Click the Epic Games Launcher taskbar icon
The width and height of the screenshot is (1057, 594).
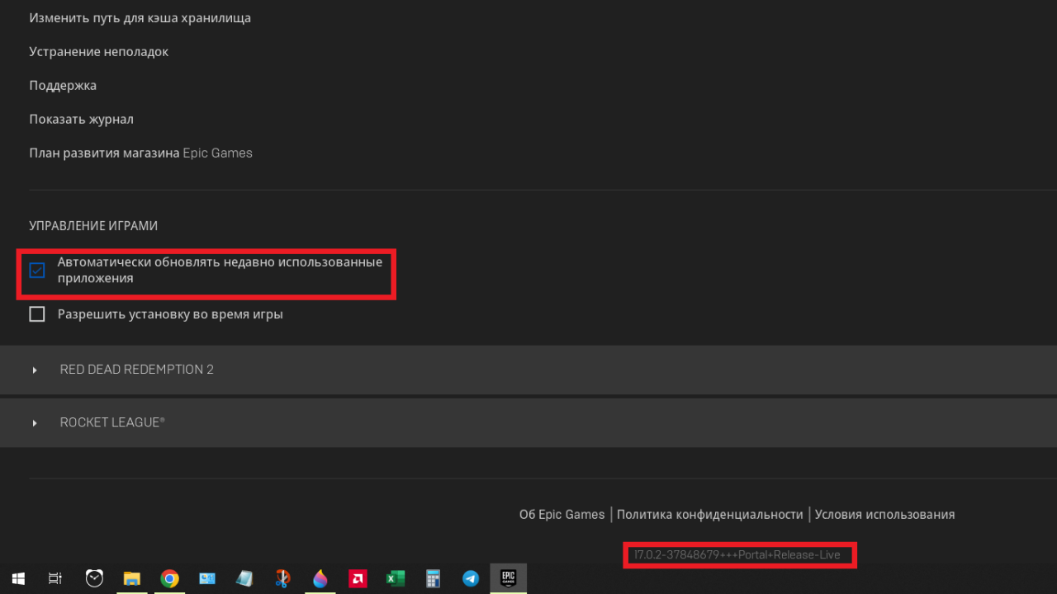click(x=508, y=579)
